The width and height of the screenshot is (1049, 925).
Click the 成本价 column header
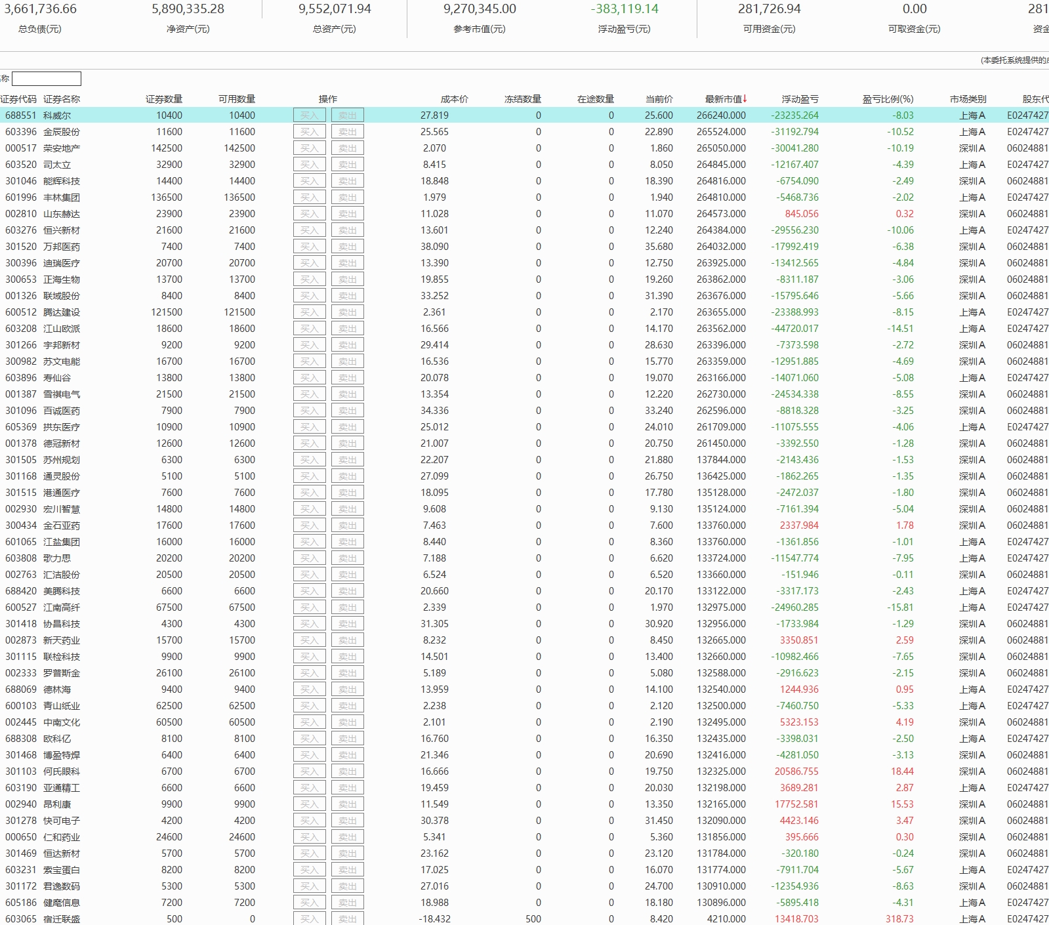click(454, 99)
